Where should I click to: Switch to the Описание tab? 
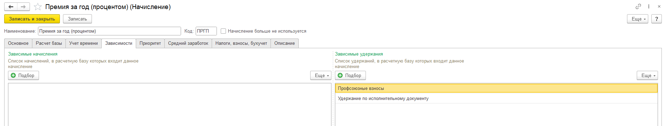point(284,43)
